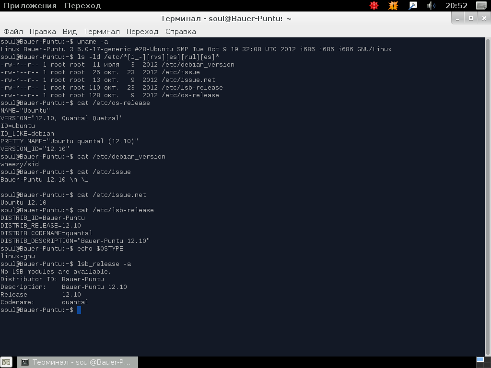Click the volume speaker icon
Screen dimensions: 491x368
click(431, 6)
